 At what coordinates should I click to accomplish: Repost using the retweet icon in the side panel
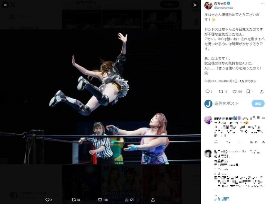tap(221, 91)
